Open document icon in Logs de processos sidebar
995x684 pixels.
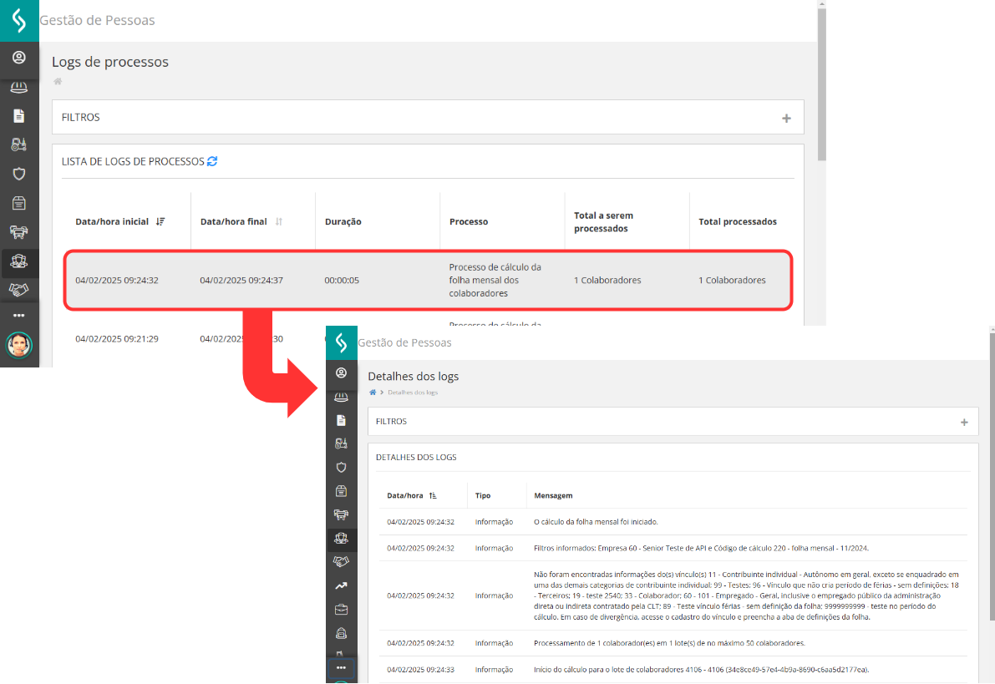(x=19, y=116)
